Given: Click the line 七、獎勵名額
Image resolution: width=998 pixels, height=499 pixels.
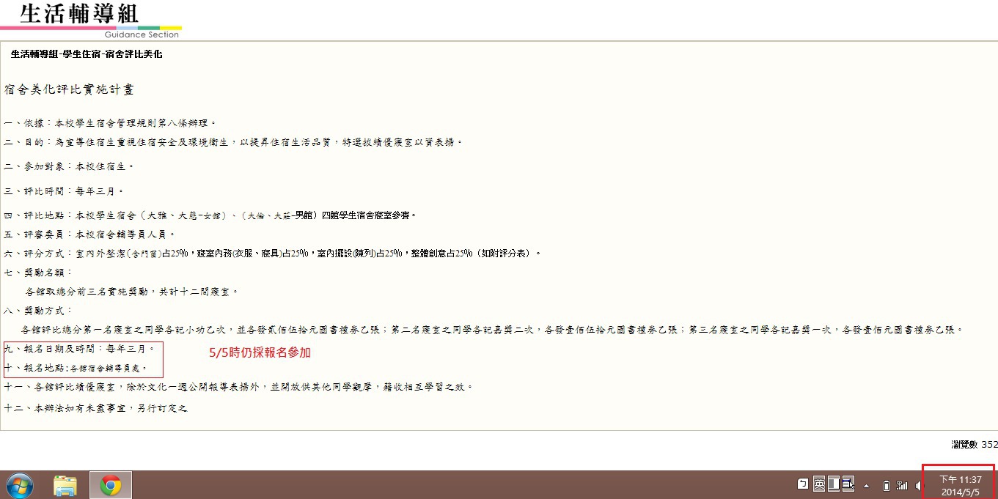Looking at the screenshot, I should (x=38, y=273).
